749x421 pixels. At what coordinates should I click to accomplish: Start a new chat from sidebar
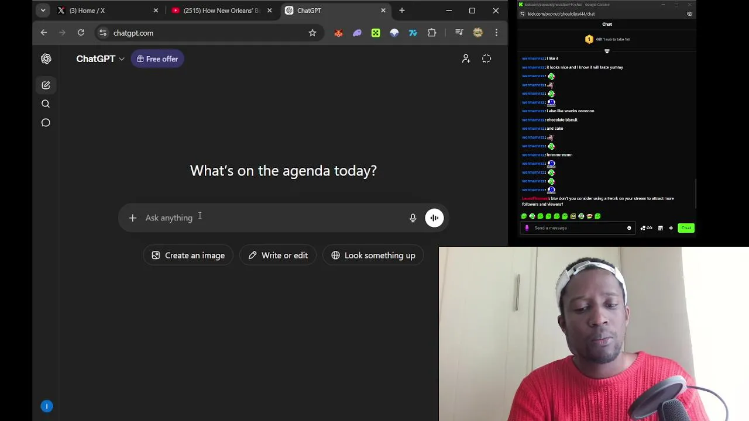pos(46,85)
